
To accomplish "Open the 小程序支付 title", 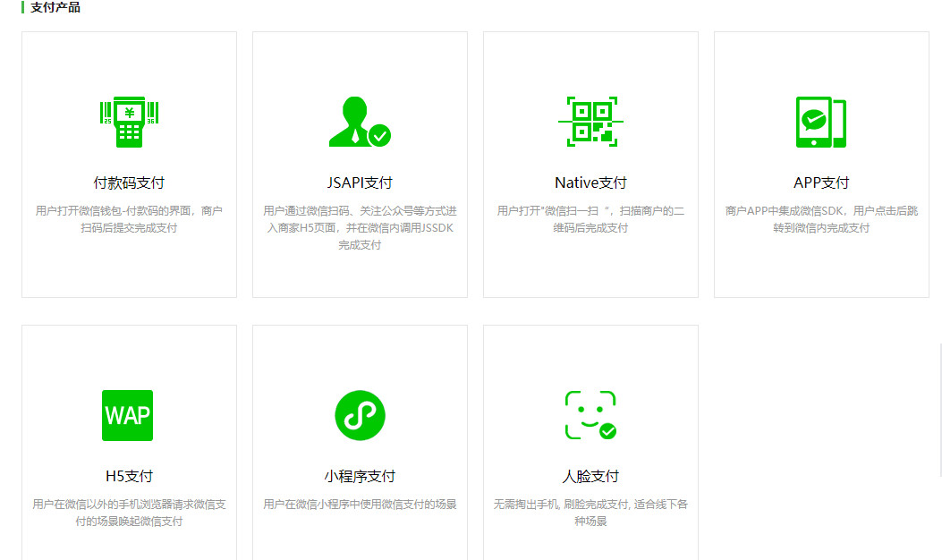I will (x=360, y=477).
